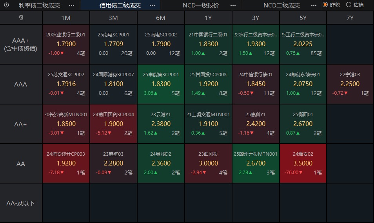This screenshot has height=223, width=374.
Task: Click the 3.0000 yield of 23曲风投
Action: [208, 163]
